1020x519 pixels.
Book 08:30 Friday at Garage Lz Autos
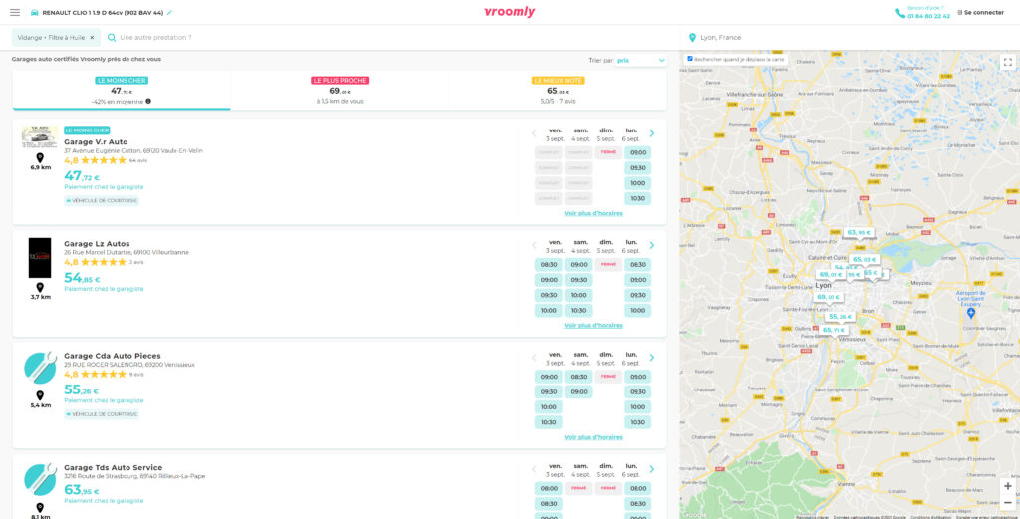pyautogui.click(x=549, y=265)
